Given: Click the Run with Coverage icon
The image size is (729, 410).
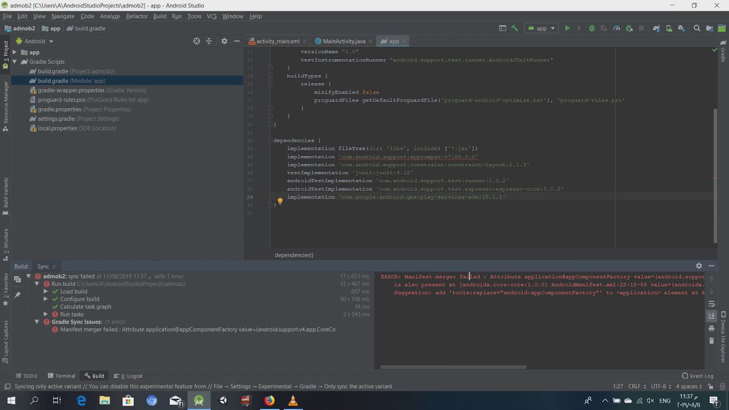Looking at the screenshot, I should [x=604, y=28].
